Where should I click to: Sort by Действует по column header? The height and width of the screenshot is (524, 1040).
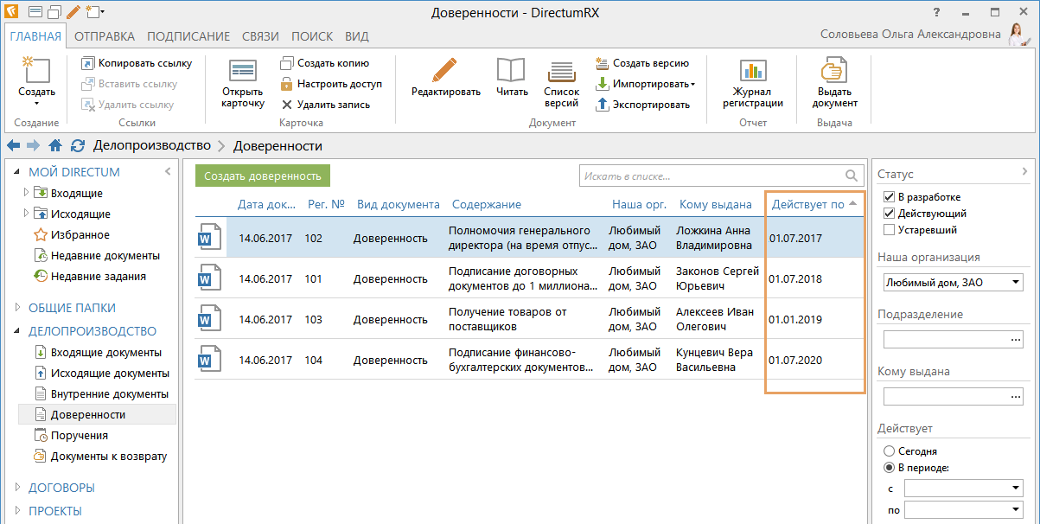click(807, 205)
